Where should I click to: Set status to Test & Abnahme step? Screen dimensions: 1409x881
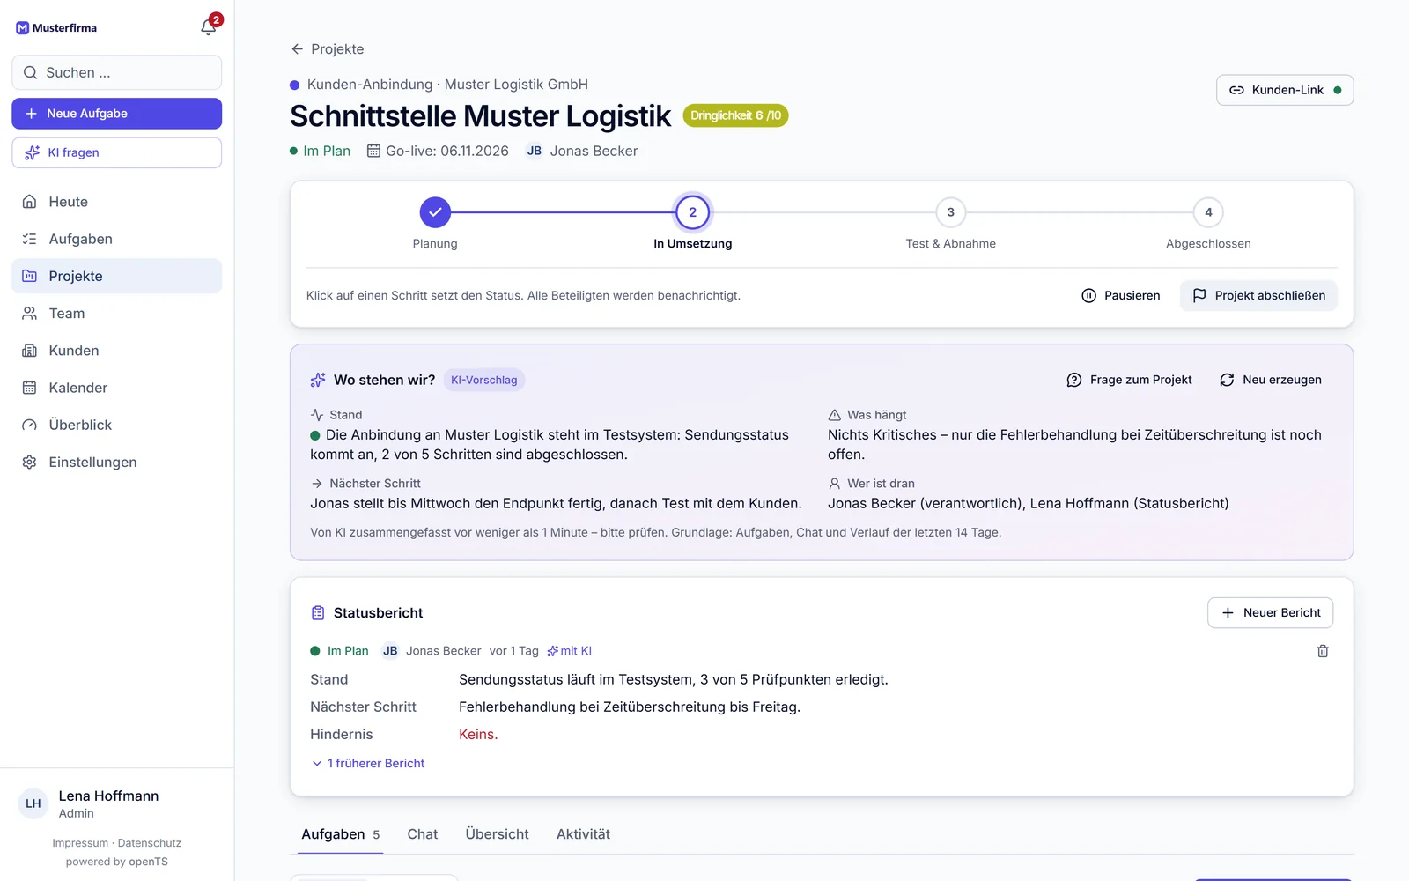(951, 212)
